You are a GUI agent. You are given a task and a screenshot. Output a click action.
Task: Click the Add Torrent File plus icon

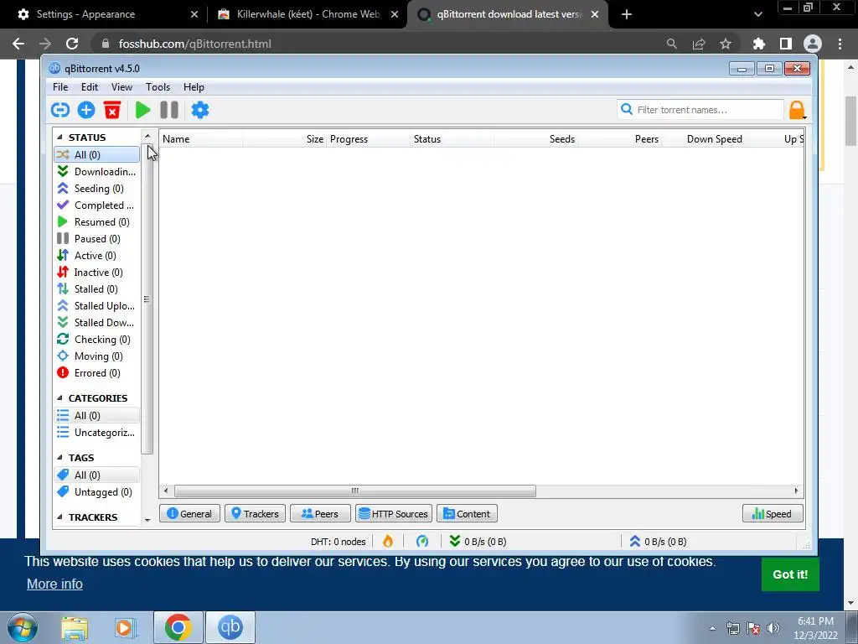(x=86, y=110)
